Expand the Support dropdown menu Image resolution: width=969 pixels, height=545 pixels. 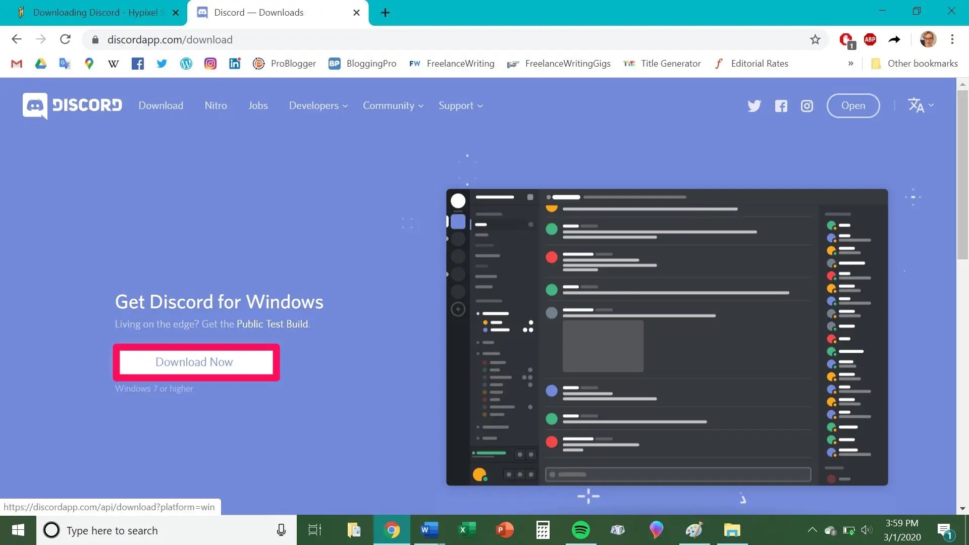pyautogui.click(x=460, y=106)
